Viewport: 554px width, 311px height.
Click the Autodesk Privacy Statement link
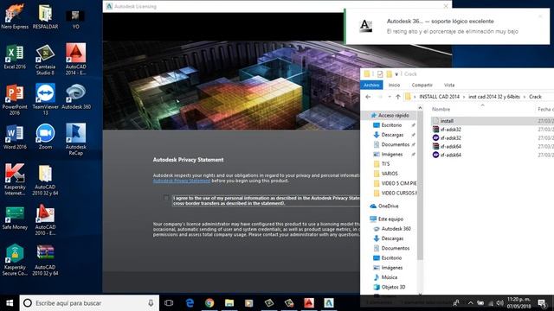tap(182, 181)
